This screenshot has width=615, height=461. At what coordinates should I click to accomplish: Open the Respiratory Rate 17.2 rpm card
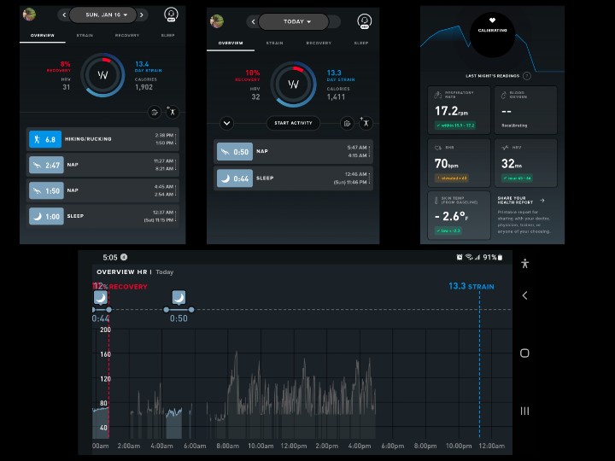(459, 110)
